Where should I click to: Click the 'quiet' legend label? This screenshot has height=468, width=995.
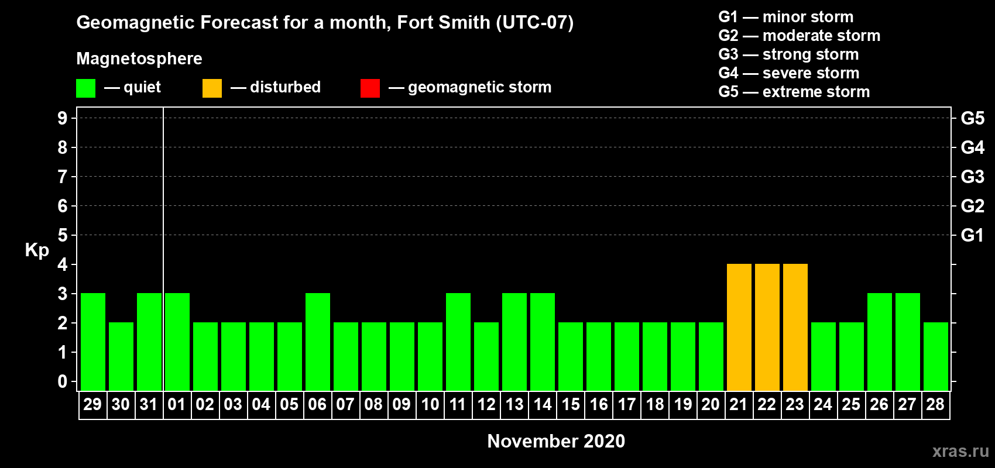coord(142,88)
